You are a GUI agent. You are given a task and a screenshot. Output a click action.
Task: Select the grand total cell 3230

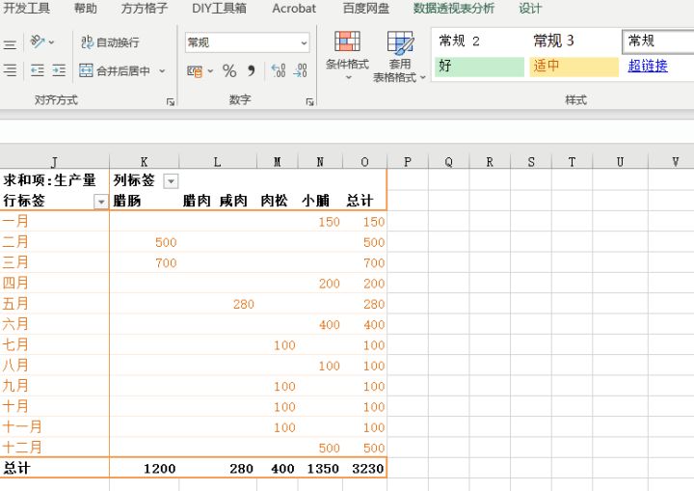[x=367, y=469]
